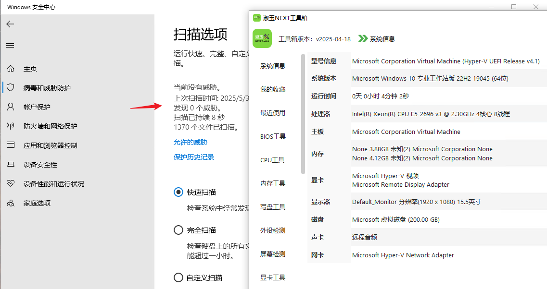The height and width of the screenshot is (289, 547).
Task: Open the 主页 home icon
Action: coord(11,69)
